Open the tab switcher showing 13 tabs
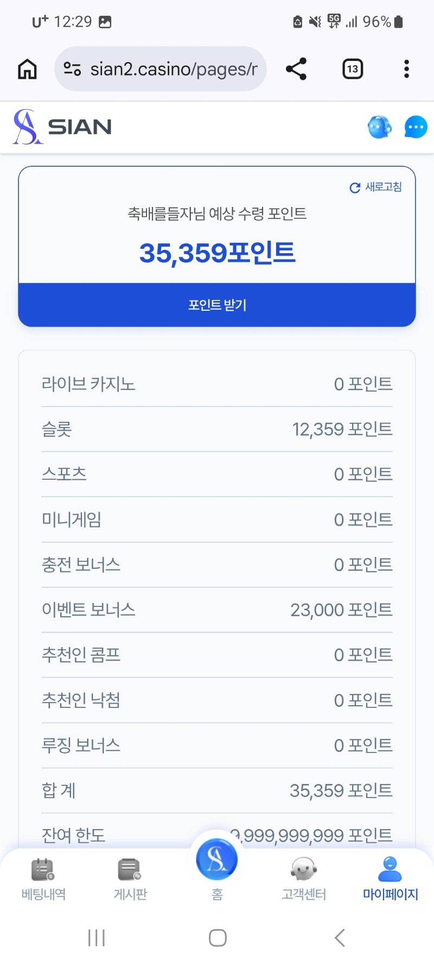Screen dimensions: 434x966 (353, 69)
